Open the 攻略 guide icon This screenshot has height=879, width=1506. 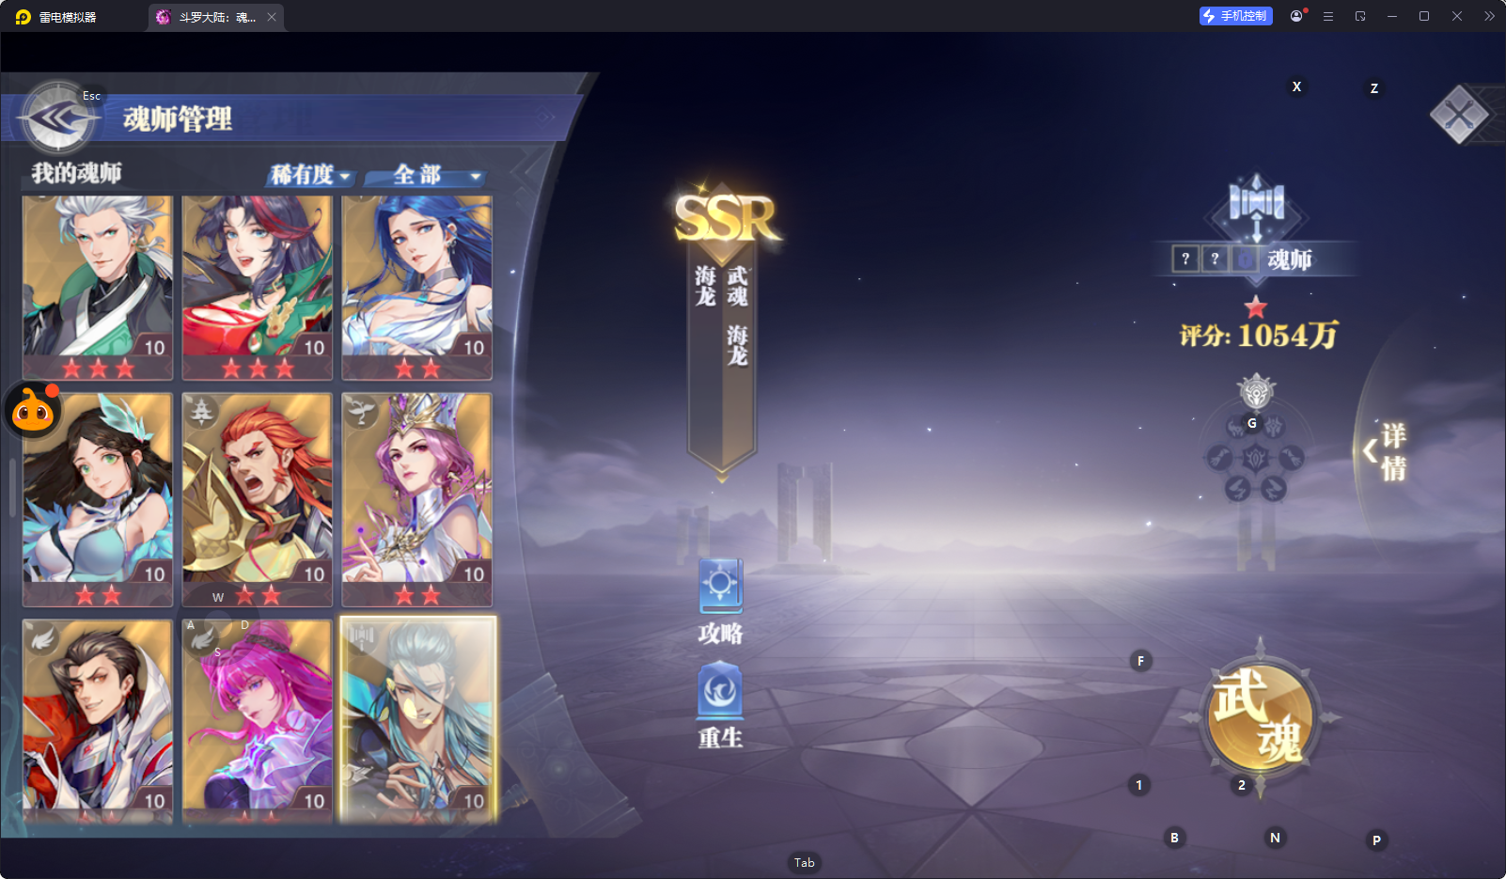721,602
